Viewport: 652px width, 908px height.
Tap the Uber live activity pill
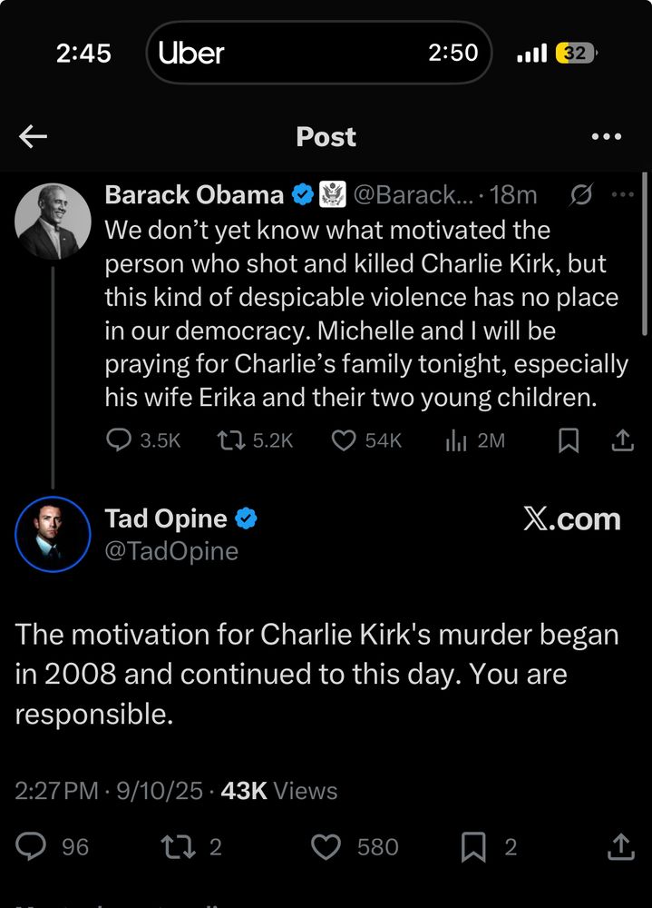[318, 54]
